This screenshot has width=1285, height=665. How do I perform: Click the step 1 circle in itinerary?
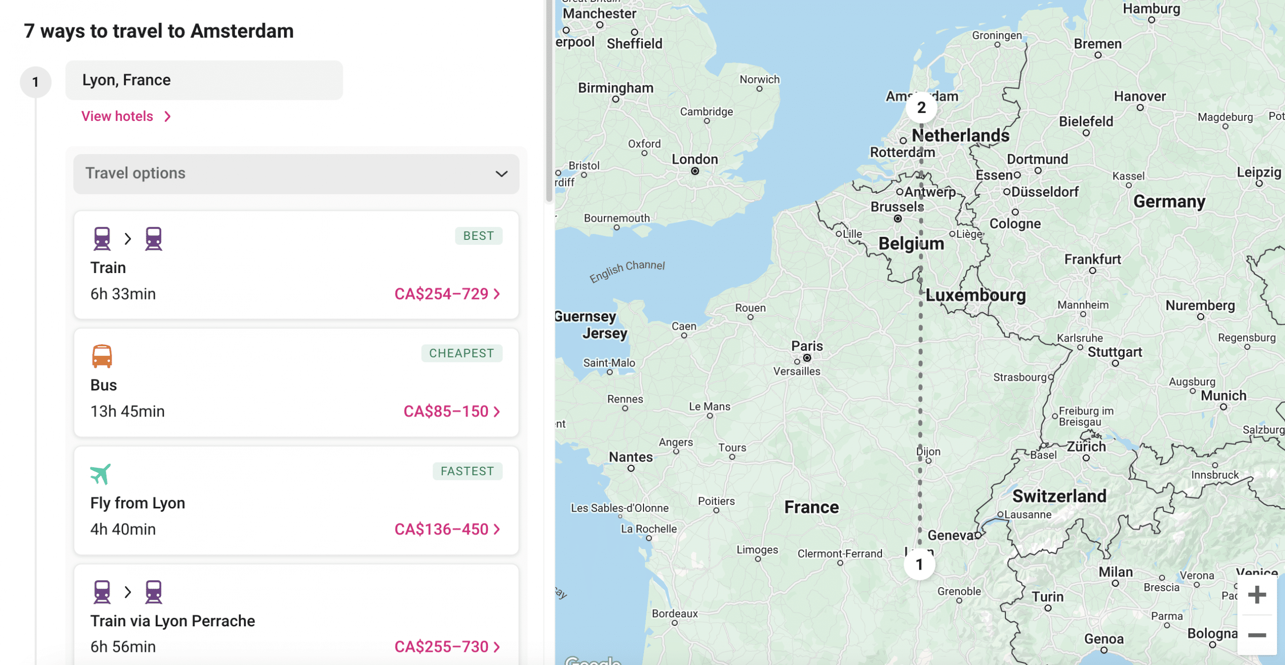[35, 82]
